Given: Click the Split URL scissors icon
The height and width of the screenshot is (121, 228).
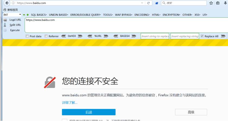Looking at the screenshot, I should pyautogui.click(x=5, y=25).
